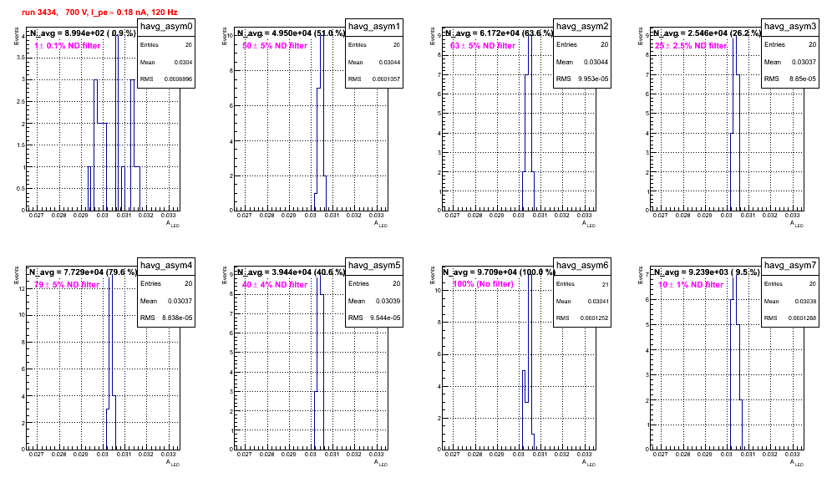Click the N_avg = 7.729e+04 label

point(83,272)
